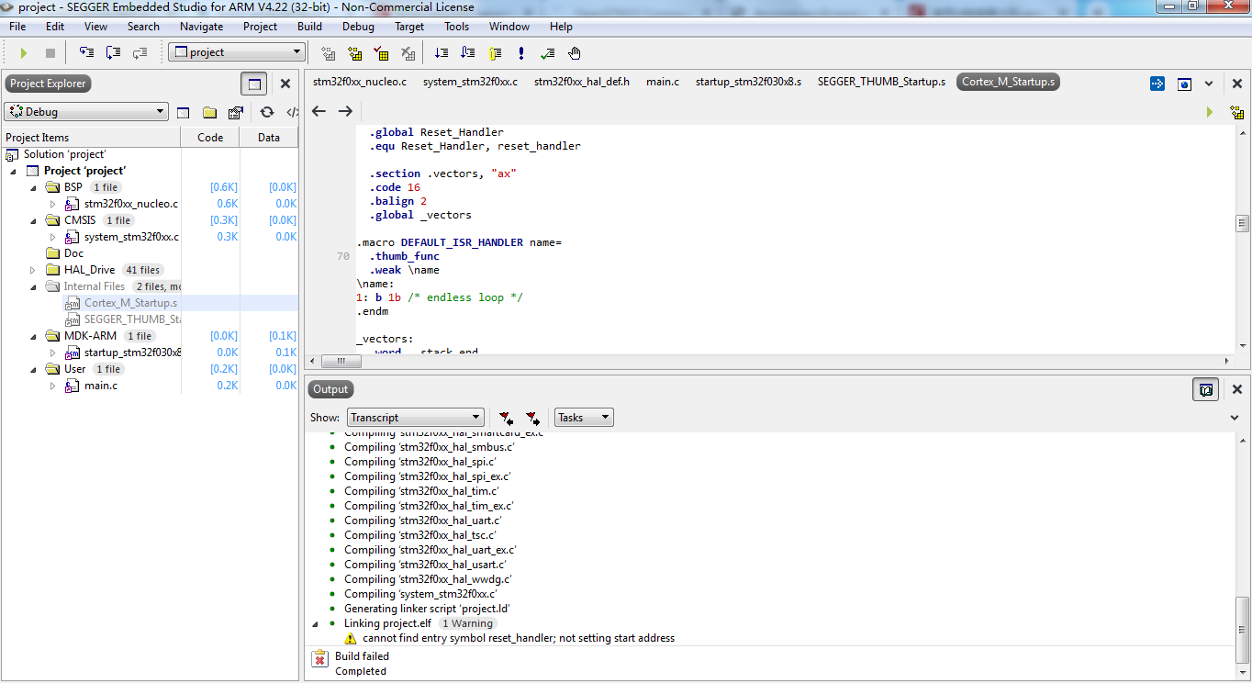Open the Target menu
1252x683 pixels.
[409, 27]
